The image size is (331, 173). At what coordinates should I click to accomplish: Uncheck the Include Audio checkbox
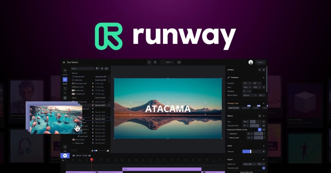(264, 168)
